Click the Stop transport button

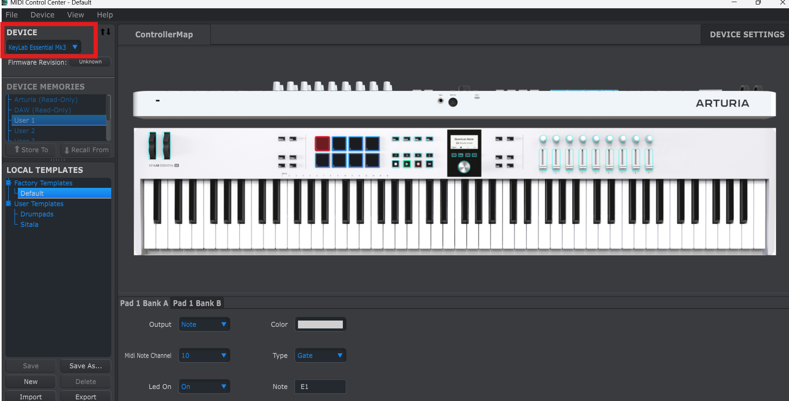[396, 164]
